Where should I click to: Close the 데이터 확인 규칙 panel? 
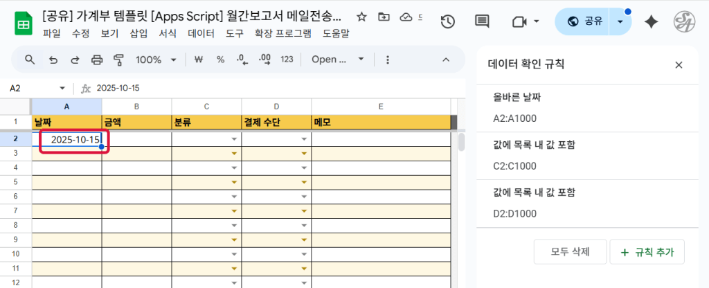(679, 65)
